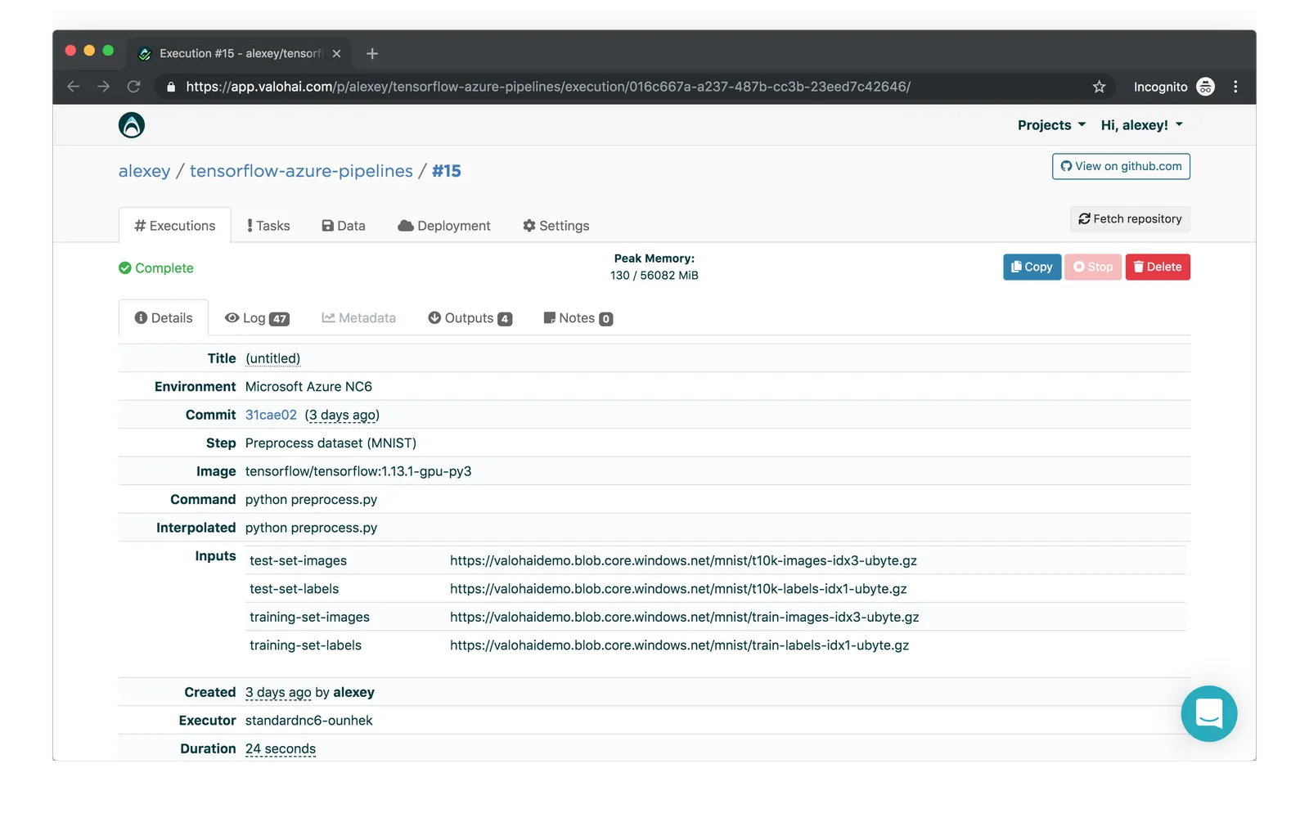Close the Execution #15 browser tab
This screenshot has height=836, width=1309.
tap(336, 53)
